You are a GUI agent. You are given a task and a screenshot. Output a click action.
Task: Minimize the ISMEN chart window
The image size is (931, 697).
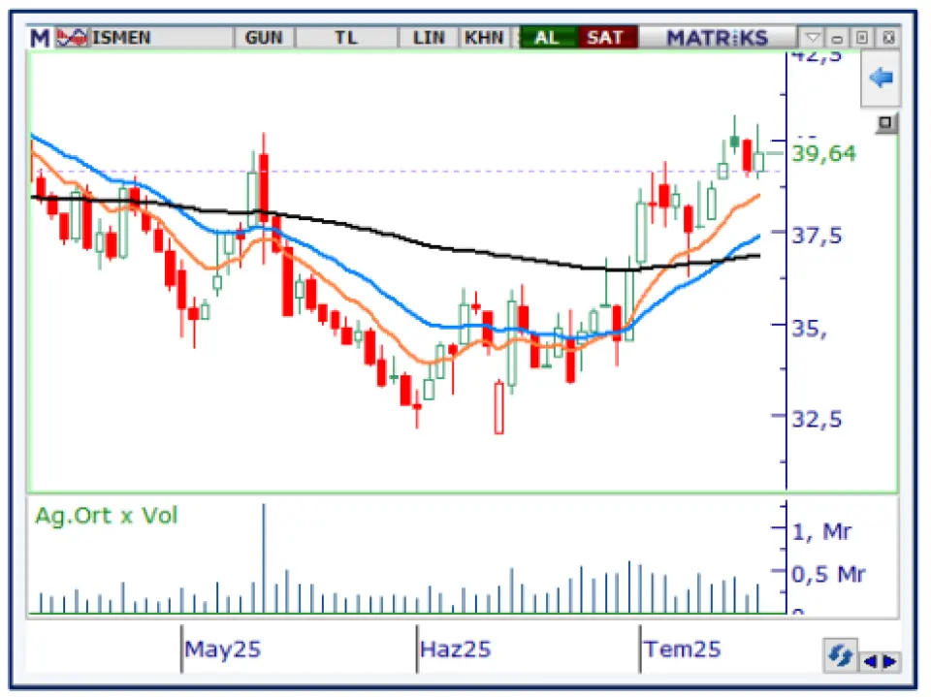[837, 39]
